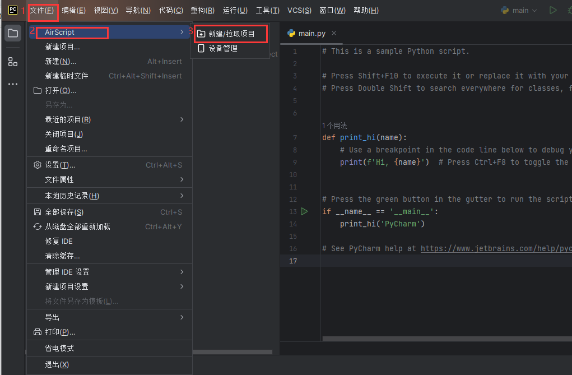Open the More tool windows ellipsis icon
The image size is (572, 375).
tap(12, 84)
